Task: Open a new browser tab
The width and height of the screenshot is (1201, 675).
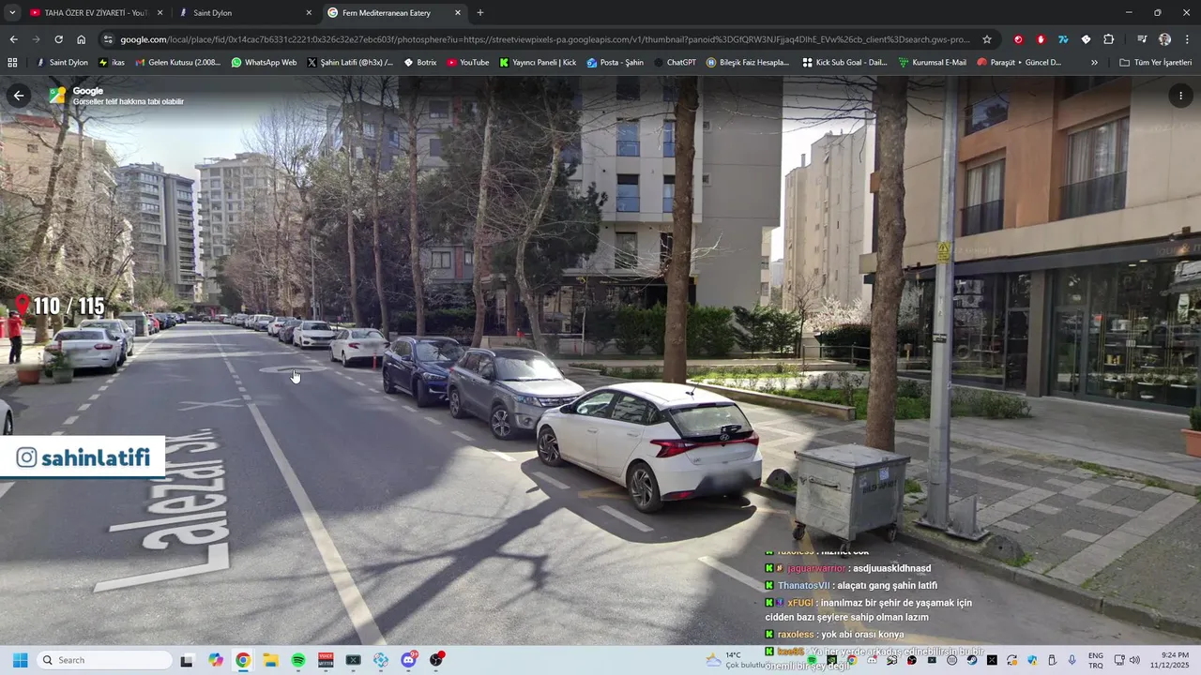Action: 480,13
